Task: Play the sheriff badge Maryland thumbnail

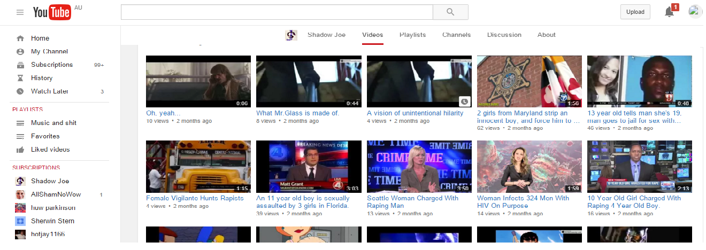Action: pyautogui.click(x=529, y=82)
